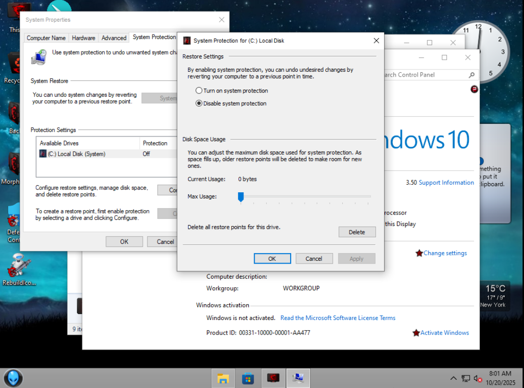Switch to the Computer Name tab

(x=46, y=38)
